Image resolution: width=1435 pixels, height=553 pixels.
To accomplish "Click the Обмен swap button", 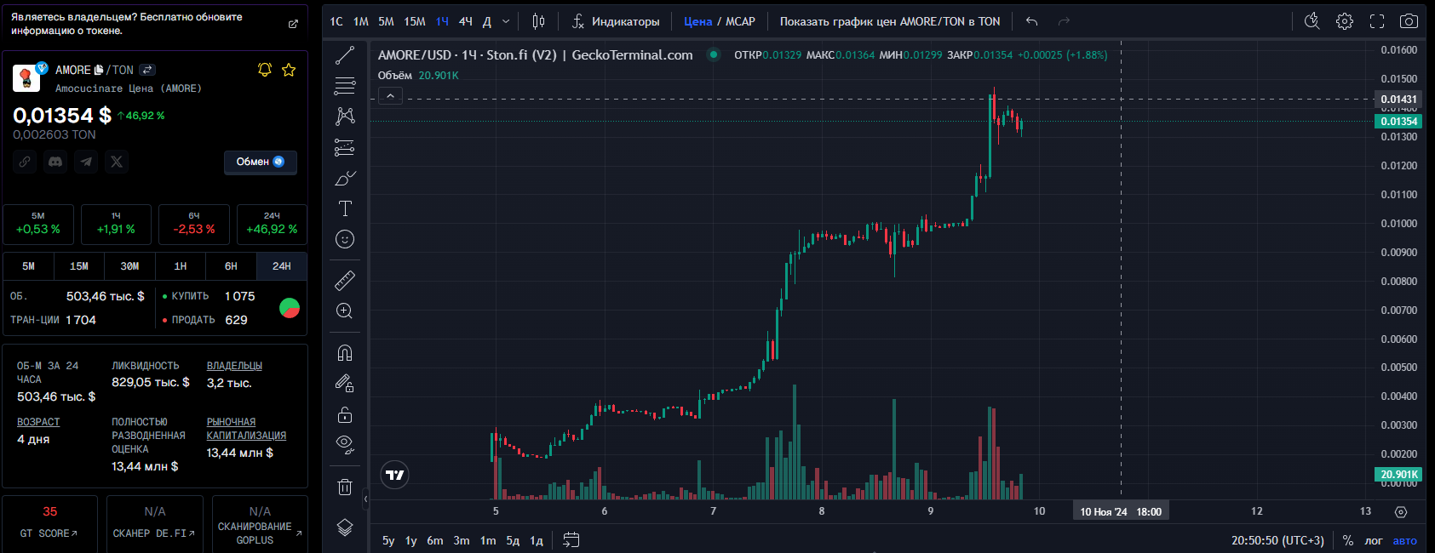I will point(261,162).
